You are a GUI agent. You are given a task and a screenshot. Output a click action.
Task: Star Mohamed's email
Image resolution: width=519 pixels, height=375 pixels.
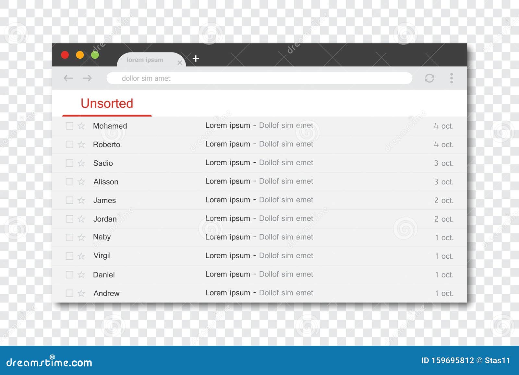pos(81,126)
